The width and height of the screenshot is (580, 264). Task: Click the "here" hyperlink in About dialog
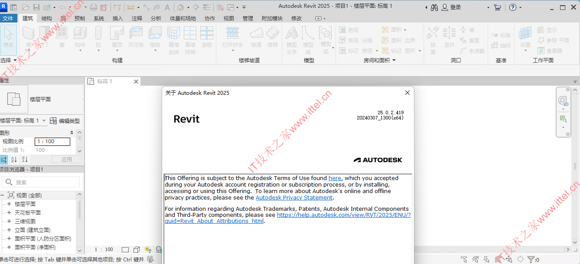335,178
